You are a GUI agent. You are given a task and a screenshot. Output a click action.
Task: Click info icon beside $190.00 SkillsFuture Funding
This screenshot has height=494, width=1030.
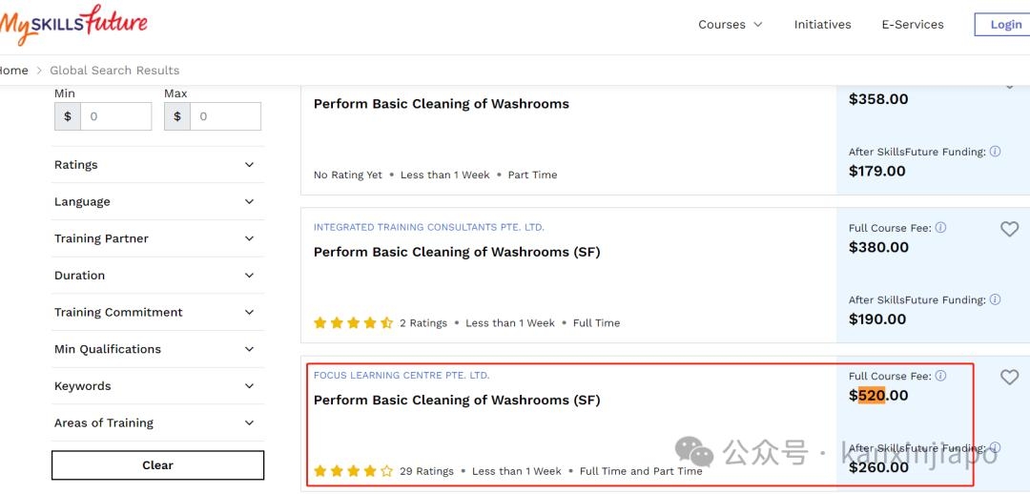(995, 299)
